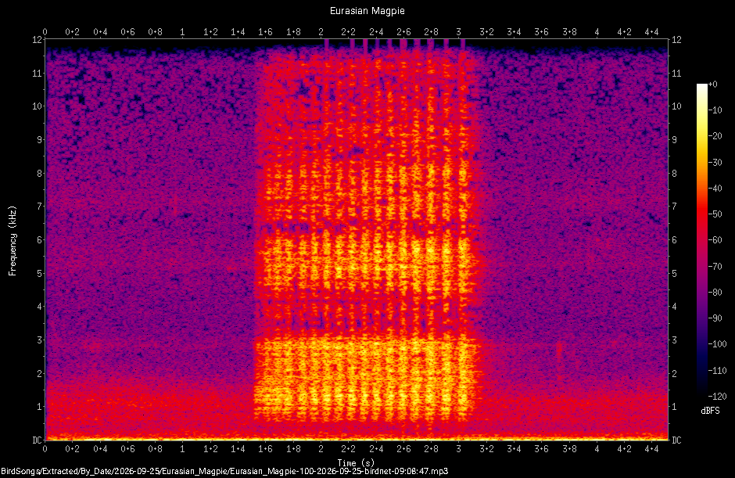Click the "Eurasian Magpie" title text
This screenshot has height=478, width=735.
[367, 11]
